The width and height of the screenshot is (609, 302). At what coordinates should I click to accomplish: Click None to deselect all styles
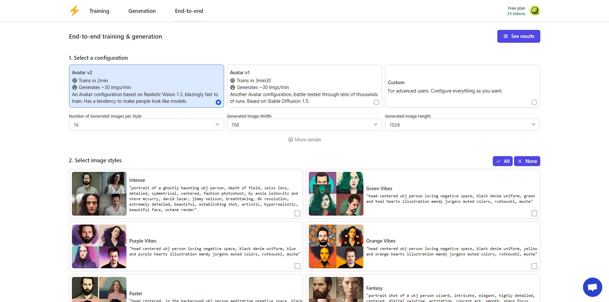[527, 161]
